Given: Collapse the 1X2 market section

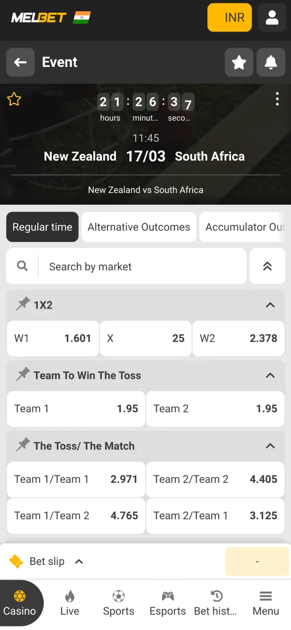Looking at the screenshot, I should (x=270, y=305).
